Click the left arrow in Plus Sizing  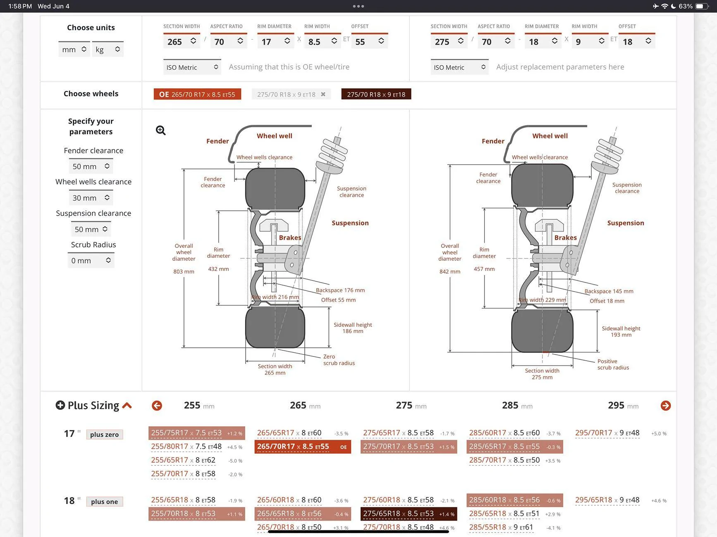coord(157,406)
